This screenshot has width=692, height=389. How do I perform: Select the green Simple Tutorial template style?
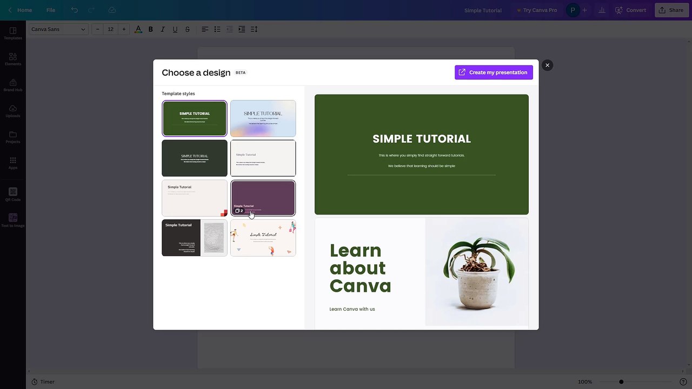(195, 118)
